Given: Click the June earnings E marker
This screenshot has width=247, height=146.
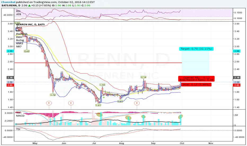Looking at the screenshot, I should 71,103.
